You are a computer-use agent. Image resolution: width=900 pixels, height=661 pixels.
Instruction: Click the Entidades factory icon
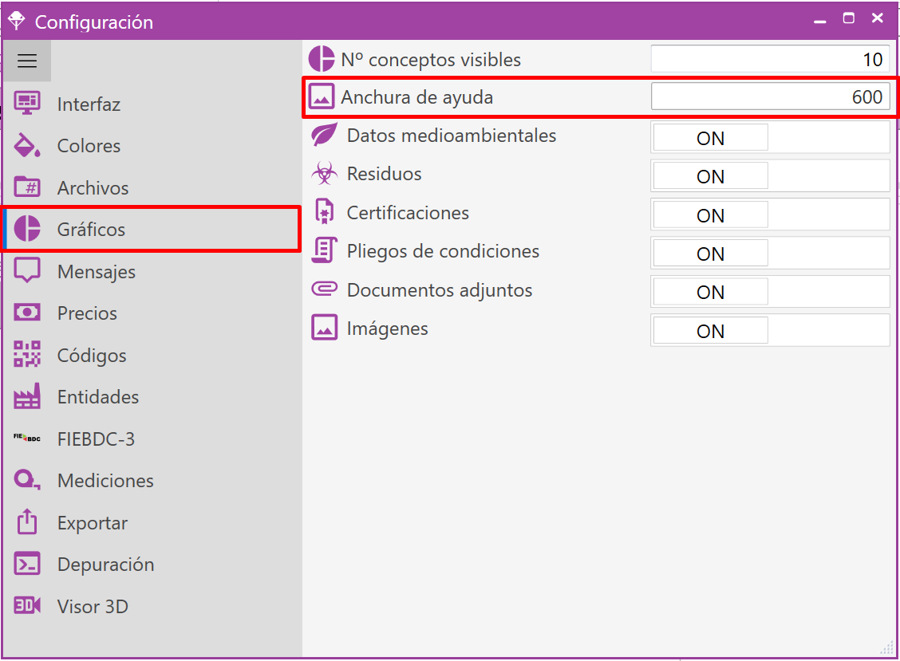tap(27, 397)
